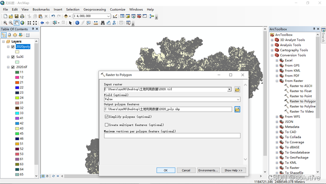This screenshot has height=184, width=326.
Task: Toggle visibility of SuiXi layer
Action: (x=13, y=57)
